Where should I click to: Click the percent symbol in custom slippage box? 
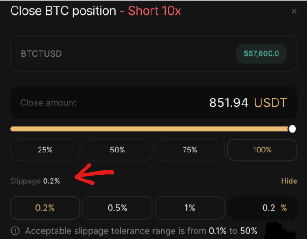tap(284, 208)
